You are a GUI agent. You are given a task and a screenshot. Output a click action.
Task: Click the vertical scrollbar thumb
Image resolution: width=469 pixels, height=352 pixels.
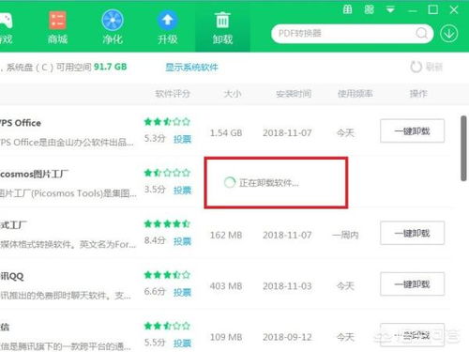(463, 148)
